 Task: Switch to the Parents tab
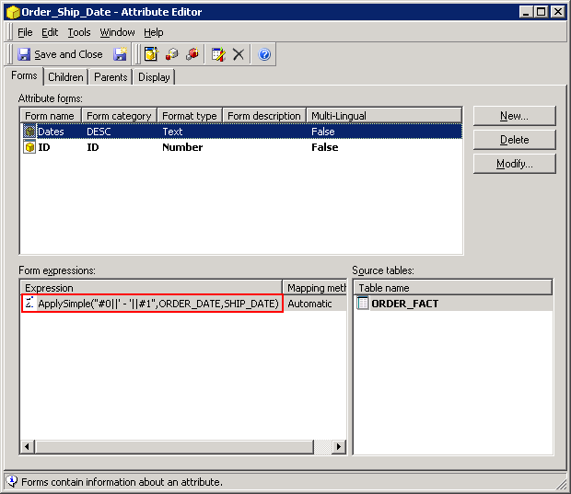(x=111, y=77)
